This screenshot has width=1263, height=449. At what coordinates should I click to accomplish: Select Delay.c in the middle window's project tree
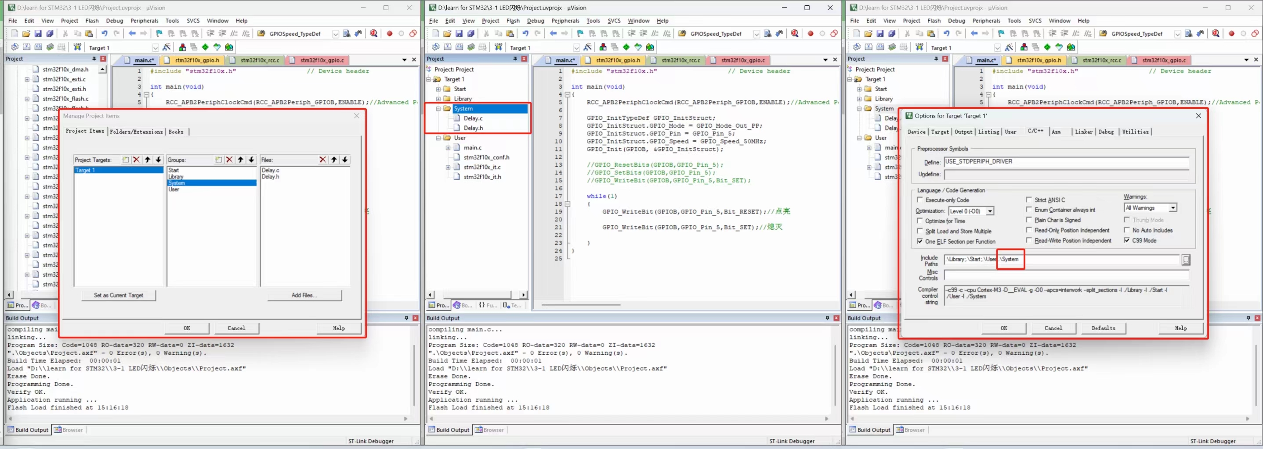(473, 118)
